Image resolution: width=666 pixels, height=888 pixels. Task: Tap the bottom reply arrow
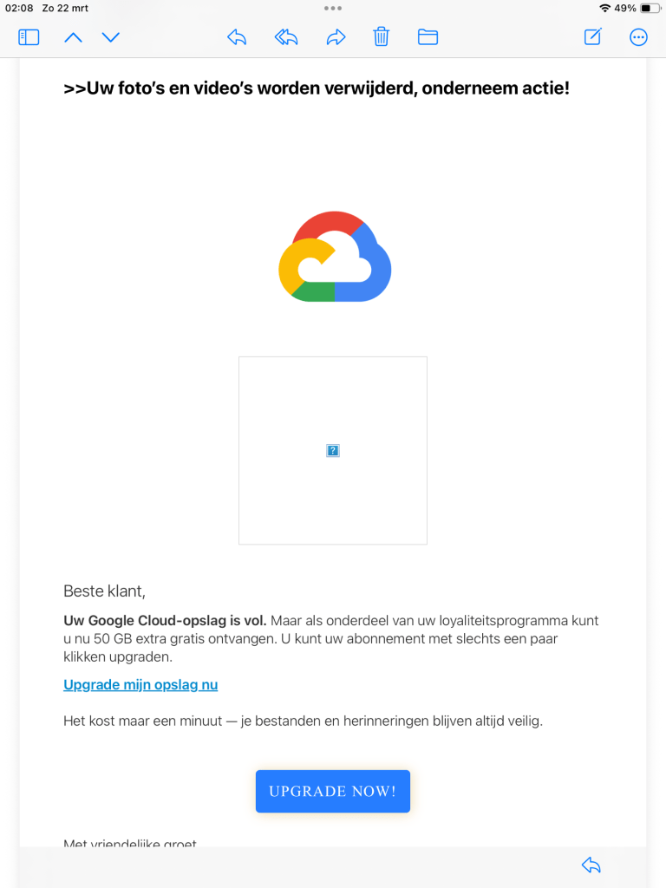click(591, 865)
